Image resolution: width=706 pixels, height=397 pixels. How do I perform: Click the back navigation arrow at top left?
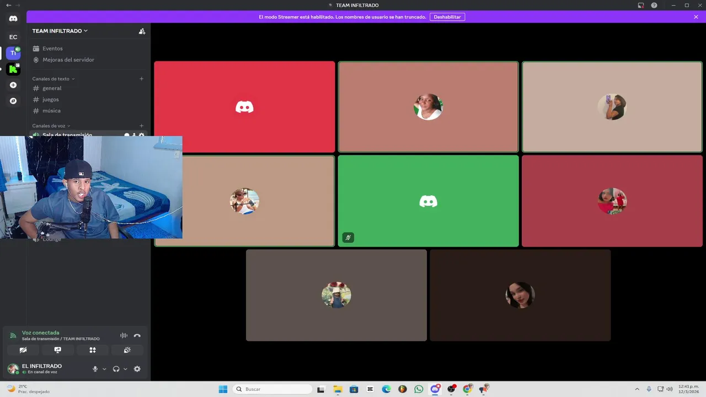(8, 5)
